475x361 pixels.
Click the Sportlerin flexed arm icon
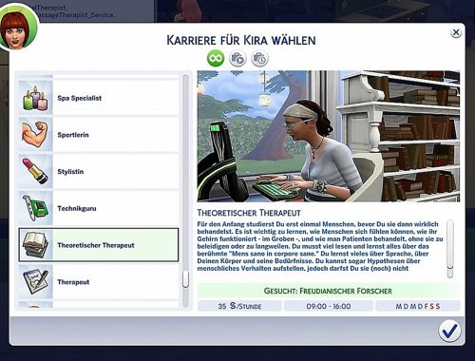pos(35,135)
